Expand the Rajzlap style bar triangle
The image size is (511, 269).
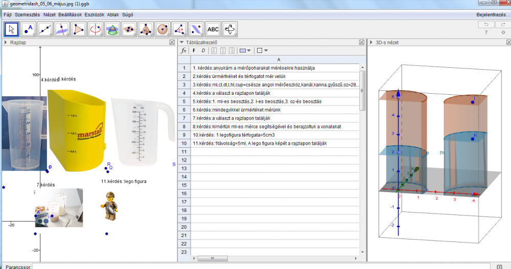[x=6, y=42]
